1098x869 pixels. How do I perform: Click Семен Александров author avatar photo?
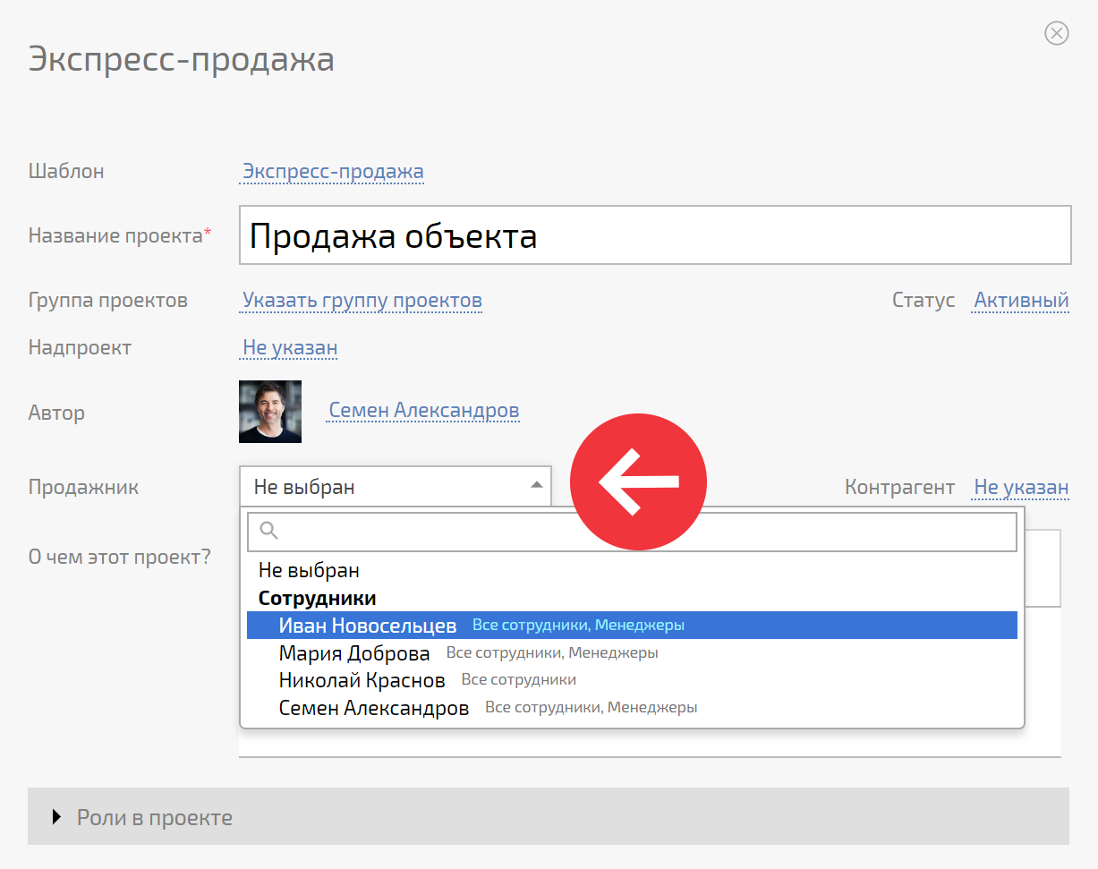[270, 412]
